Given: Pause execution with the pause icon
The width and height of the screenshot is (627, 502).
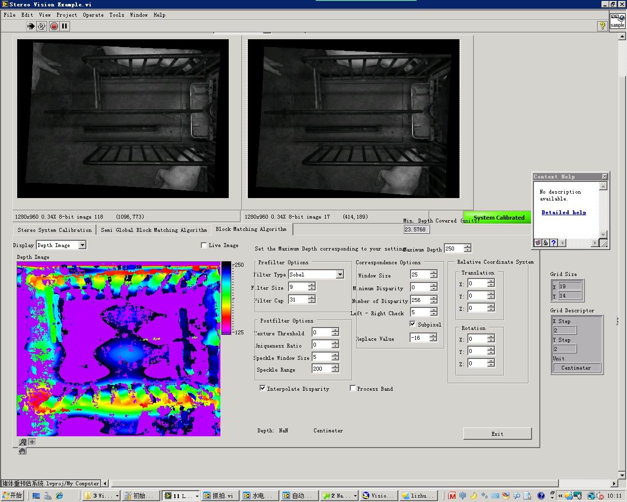Looking at the screenshot, I should [x=65, y=26].
